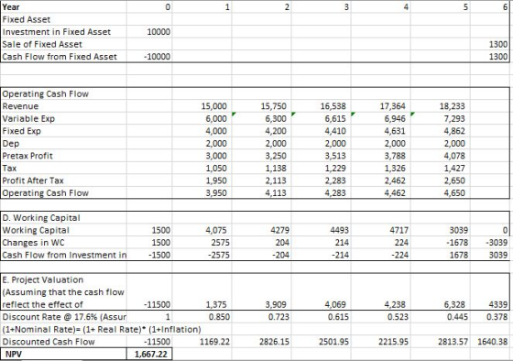Screen dimensions: 513x361
Task: Select the project cash flow 1,375
Action: point(216,304)
